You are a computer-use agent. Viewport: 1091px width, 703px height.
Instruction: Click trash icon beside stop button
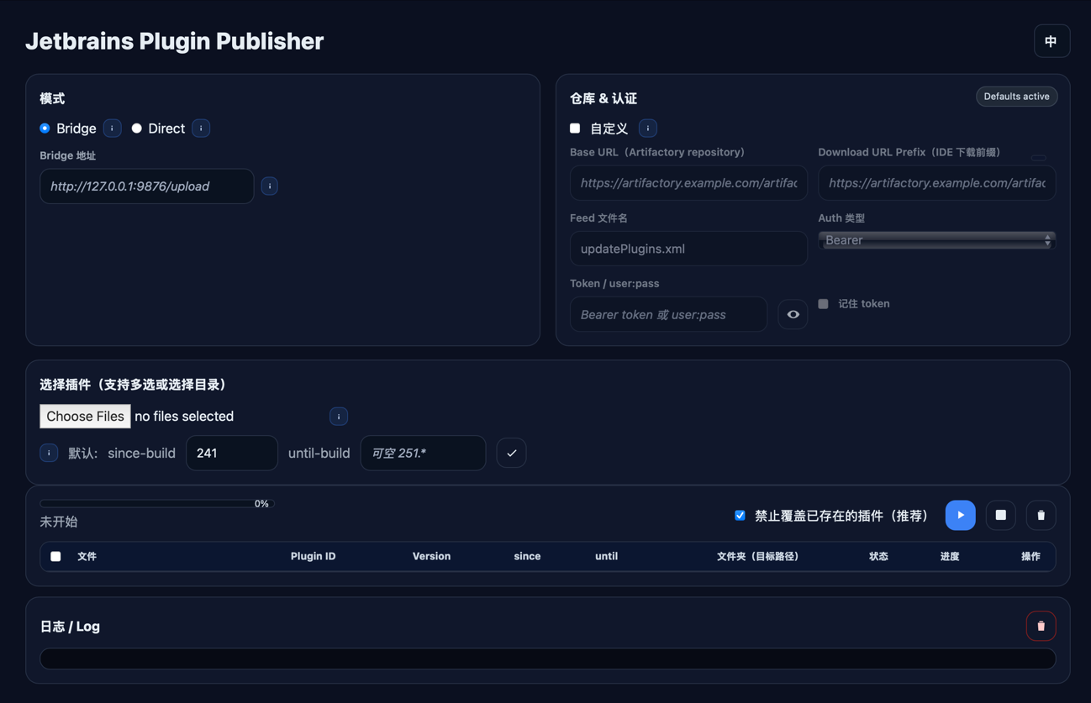[1041, 515]
